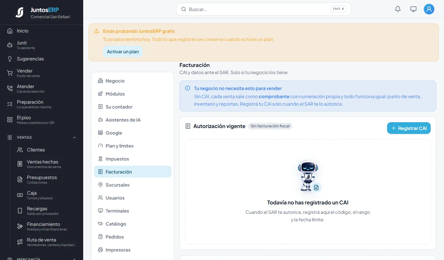The width and height of the screenshot is (444, 260).
Task: Click the Clientes people icon
Action: 20,150
